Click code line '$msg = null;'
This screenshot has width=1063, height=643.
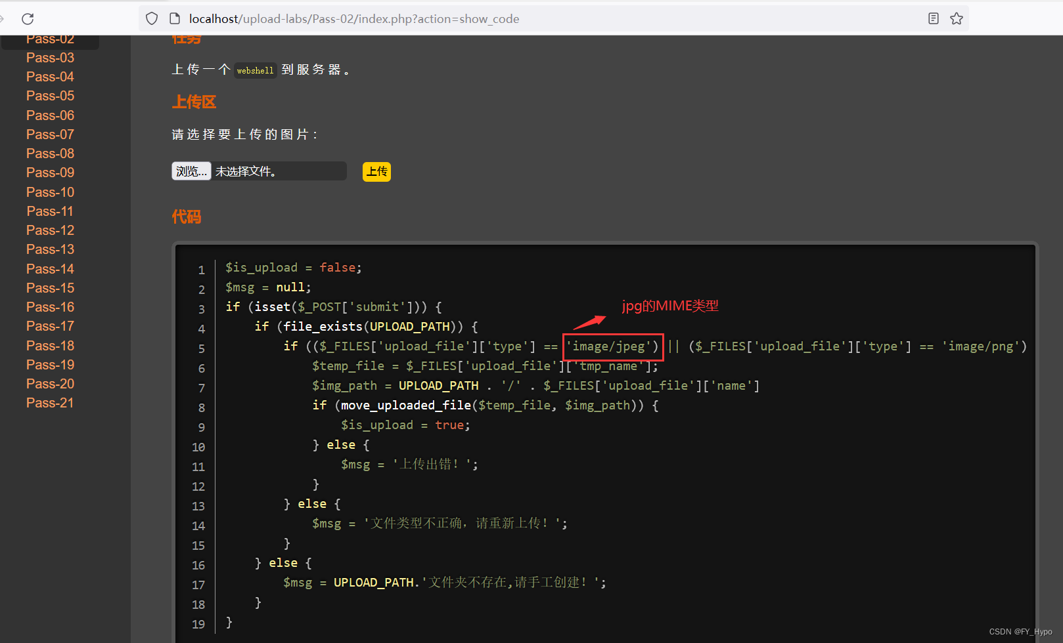pyautogui.click(x=269, y=287)
